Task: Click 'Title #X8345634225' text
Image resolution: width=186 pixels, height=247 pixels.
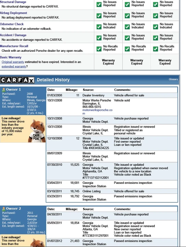Action: [x=96, y=148]
